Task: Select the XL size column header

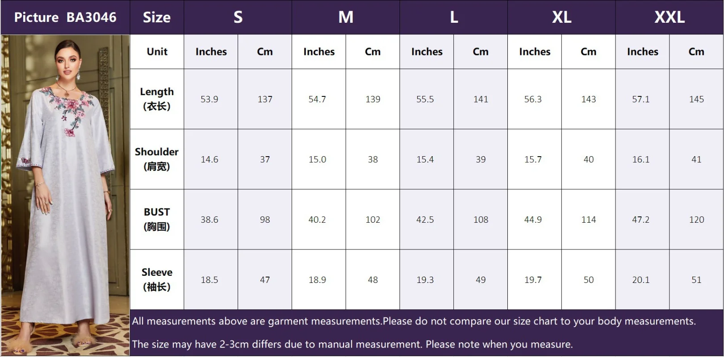Action: (x=561, y=17)
